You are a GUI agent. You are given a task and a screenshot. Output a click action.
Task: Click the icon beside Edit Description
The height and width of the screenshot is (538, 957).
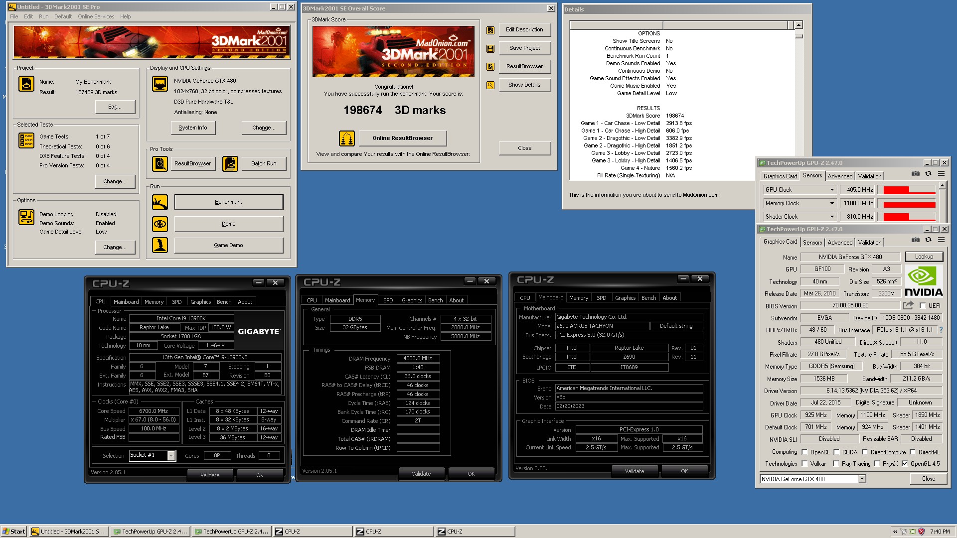[490, 30]
